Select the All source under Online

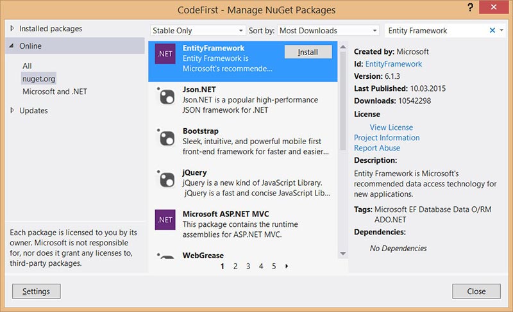coord(27,66)
